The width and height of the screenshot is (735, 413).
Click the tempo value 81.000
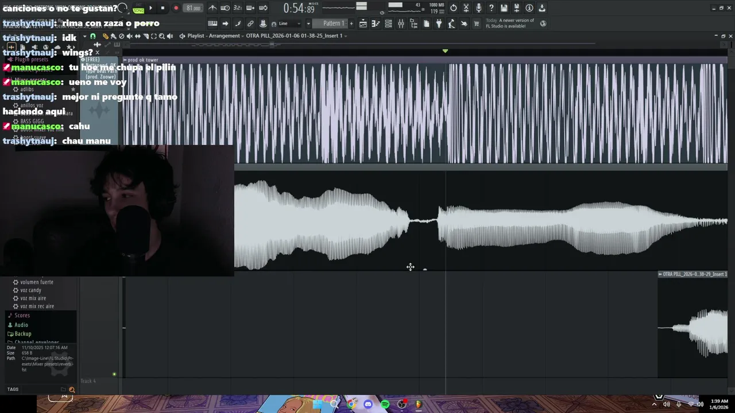click(193, 8)
